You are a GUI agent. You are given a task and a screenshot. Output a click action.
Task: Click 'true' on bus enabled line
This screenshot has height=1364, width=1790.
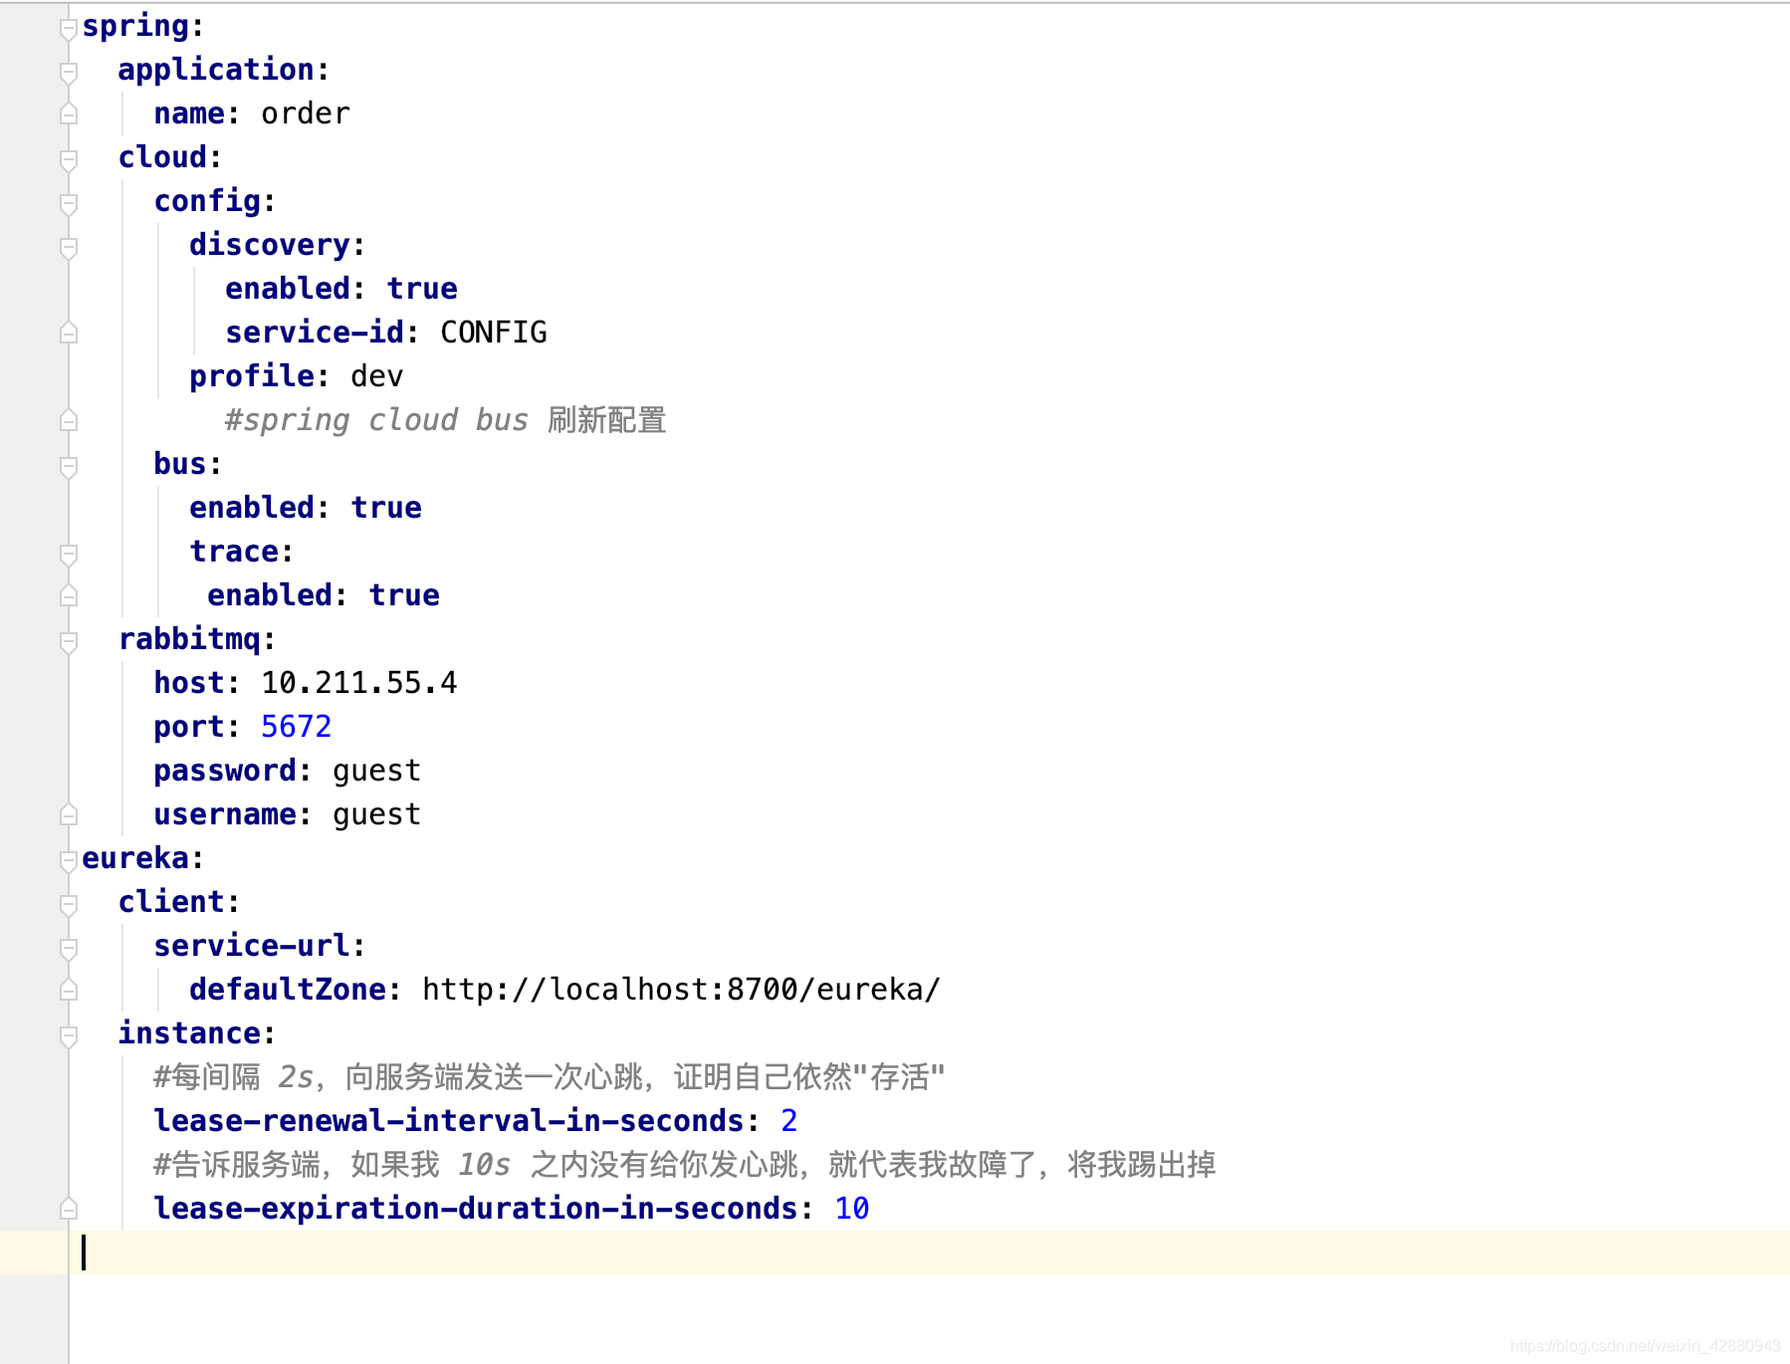(386, 508)
